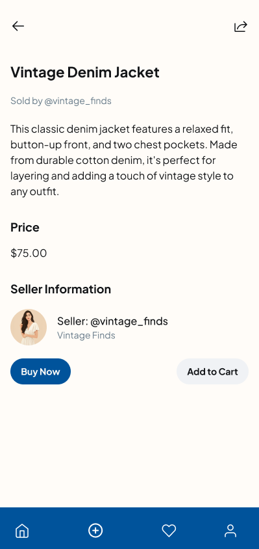The width and height of the screenshot is (259, 549).
Task: Select the $75.00 price value
Action: click(x=29, y=253)
